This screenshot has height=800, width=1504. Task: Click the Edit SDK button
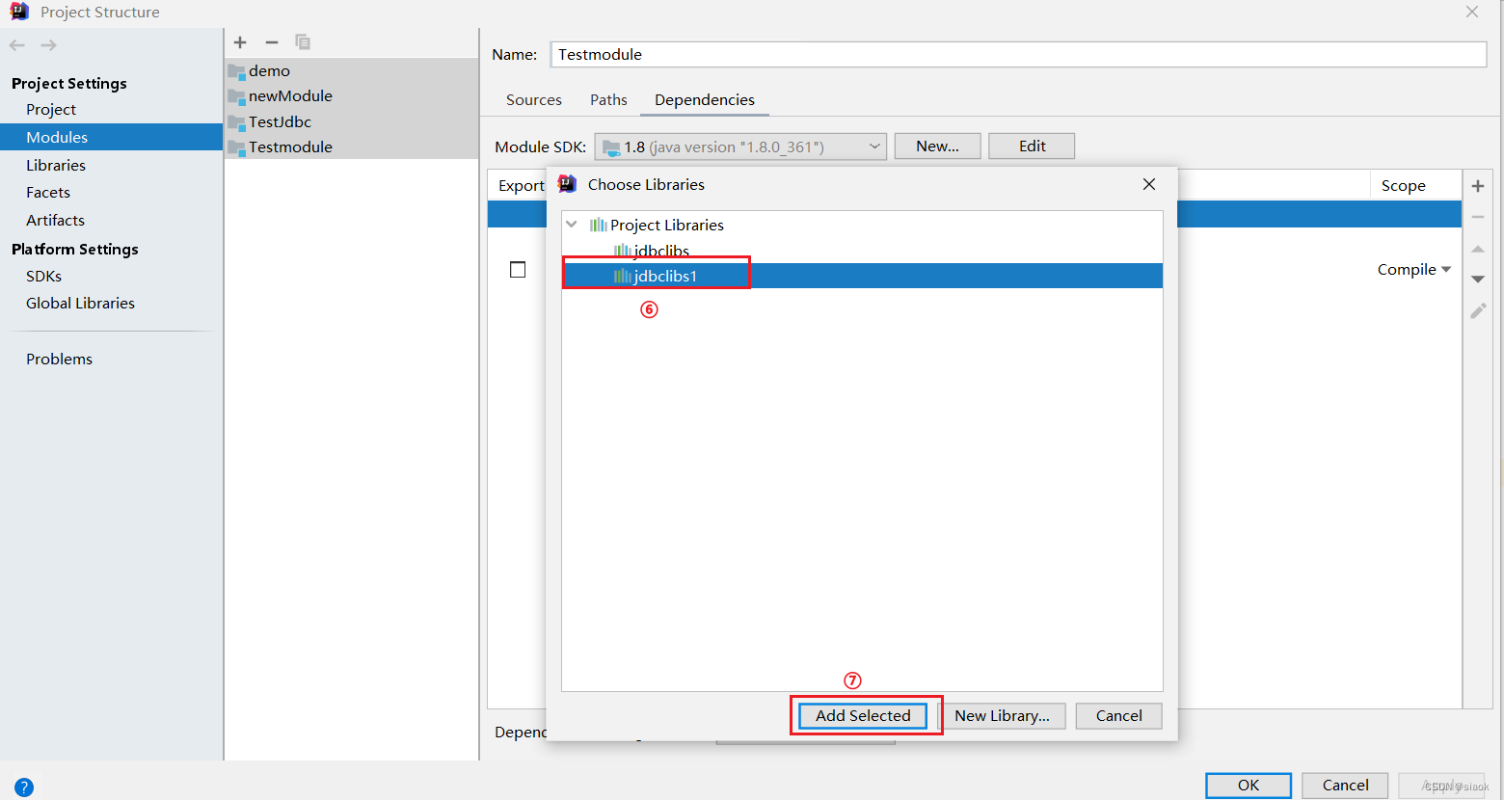click(x=1032, y=147)
